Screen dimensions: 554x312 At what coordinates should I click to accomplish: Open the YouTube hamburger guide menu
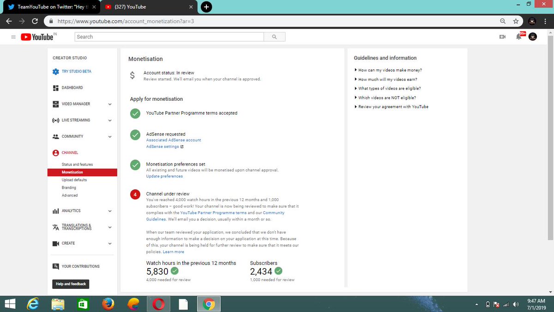coord(13,37)
